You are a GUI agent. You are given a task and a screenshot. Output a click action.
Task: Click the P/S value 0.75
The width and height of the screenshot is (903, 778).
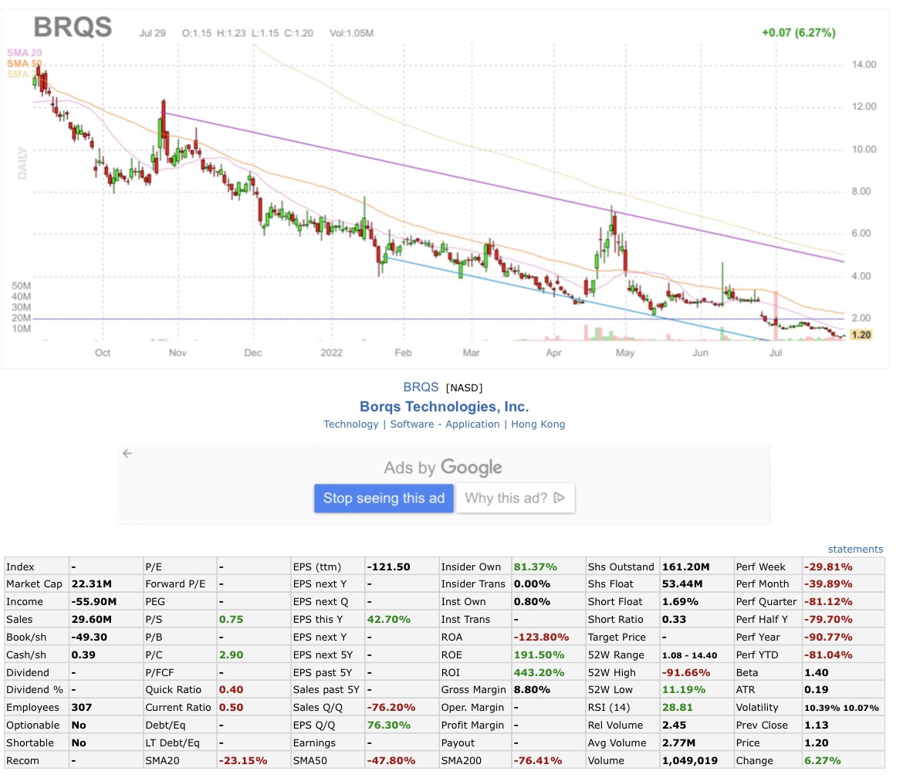tap(231, 620)
